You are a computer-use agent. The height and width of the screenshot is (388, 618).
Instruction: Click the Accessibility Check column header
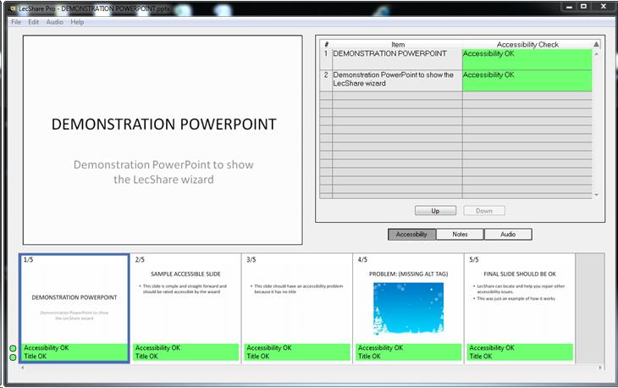[x=527, y=45]
